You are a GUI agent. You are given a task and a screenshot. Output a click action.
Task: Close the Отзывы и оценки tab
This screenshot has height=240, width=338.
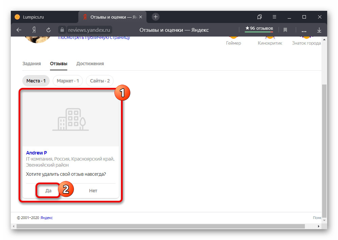pos(141,17)
